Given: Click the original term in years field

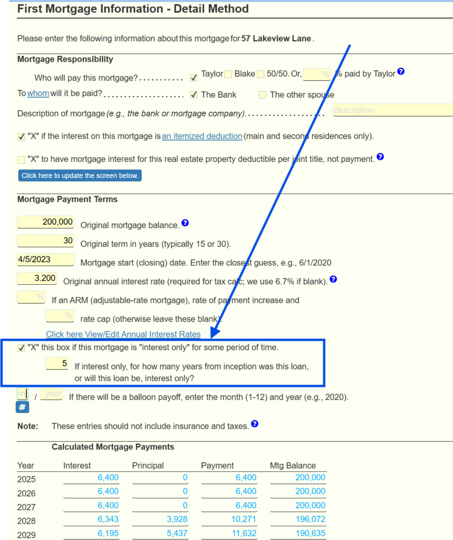Looking at the screenshot, I should tap(45, 241).
